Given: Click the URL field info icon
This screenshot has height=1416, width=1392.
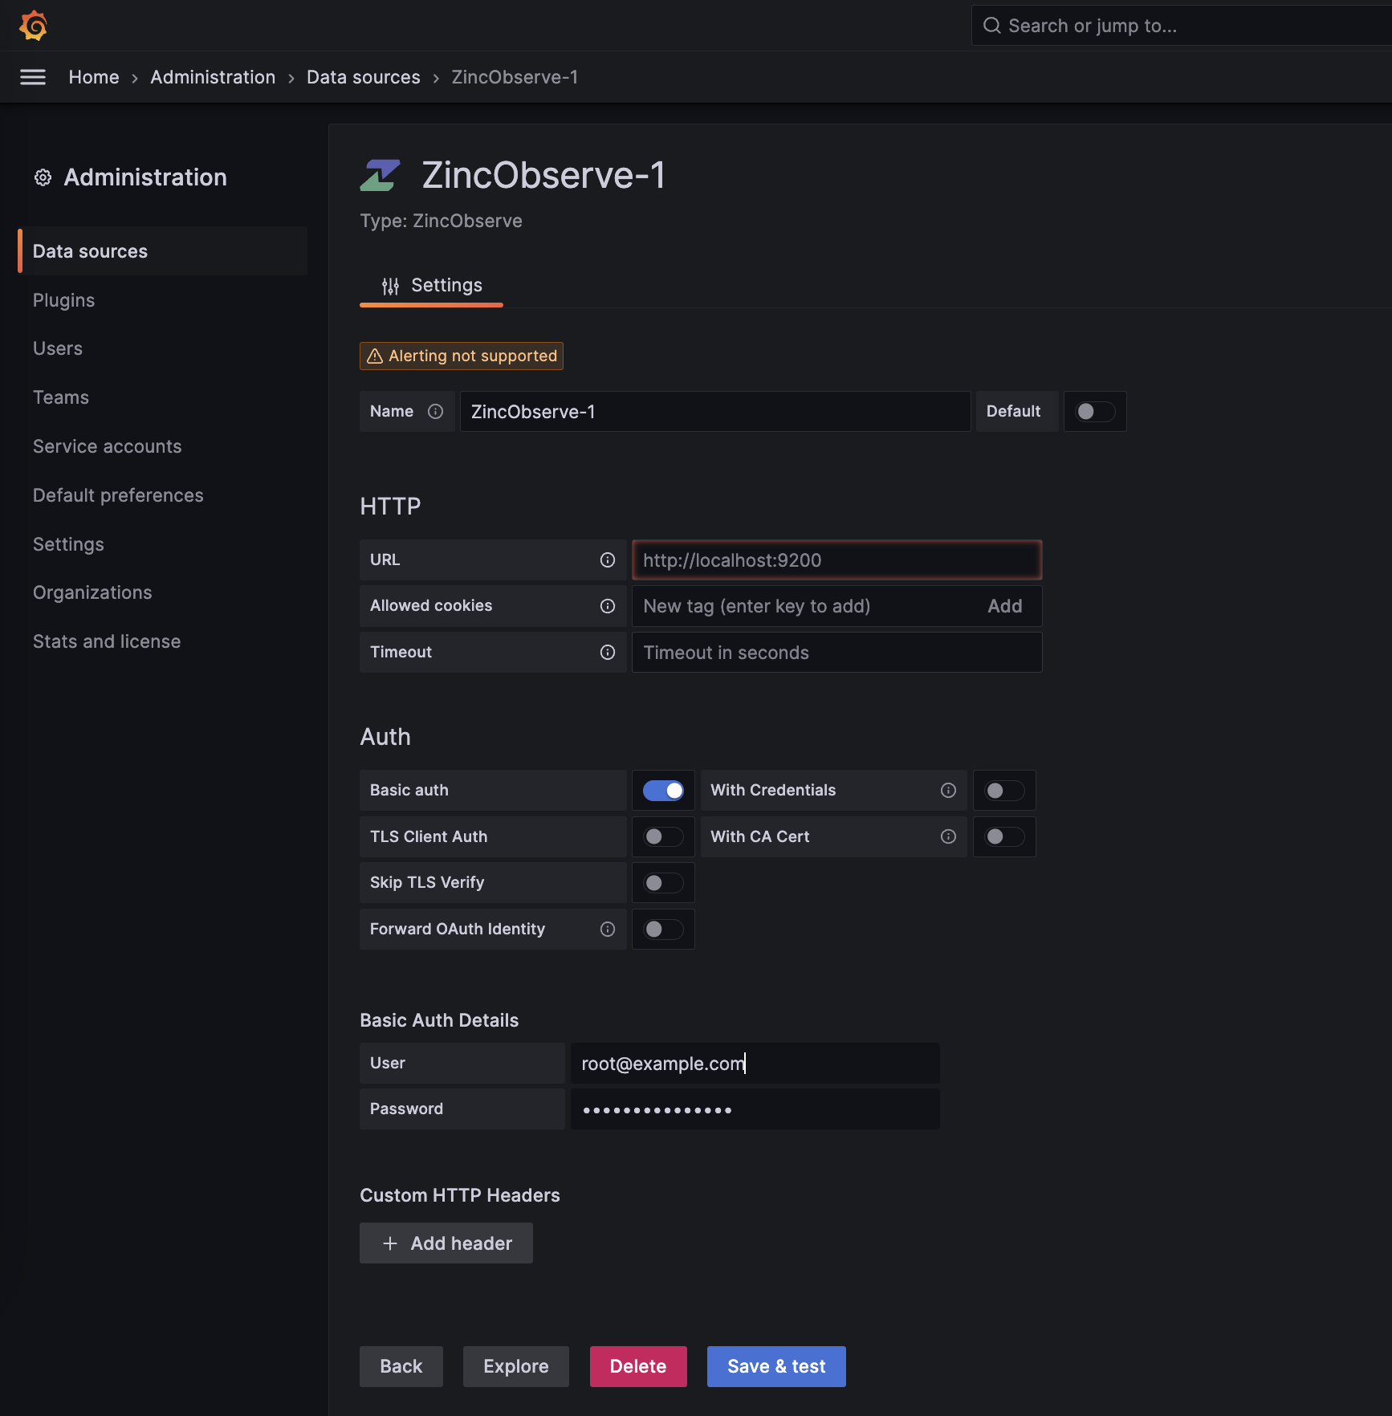Looking at the screenshot, I should (x=608, y=560).
